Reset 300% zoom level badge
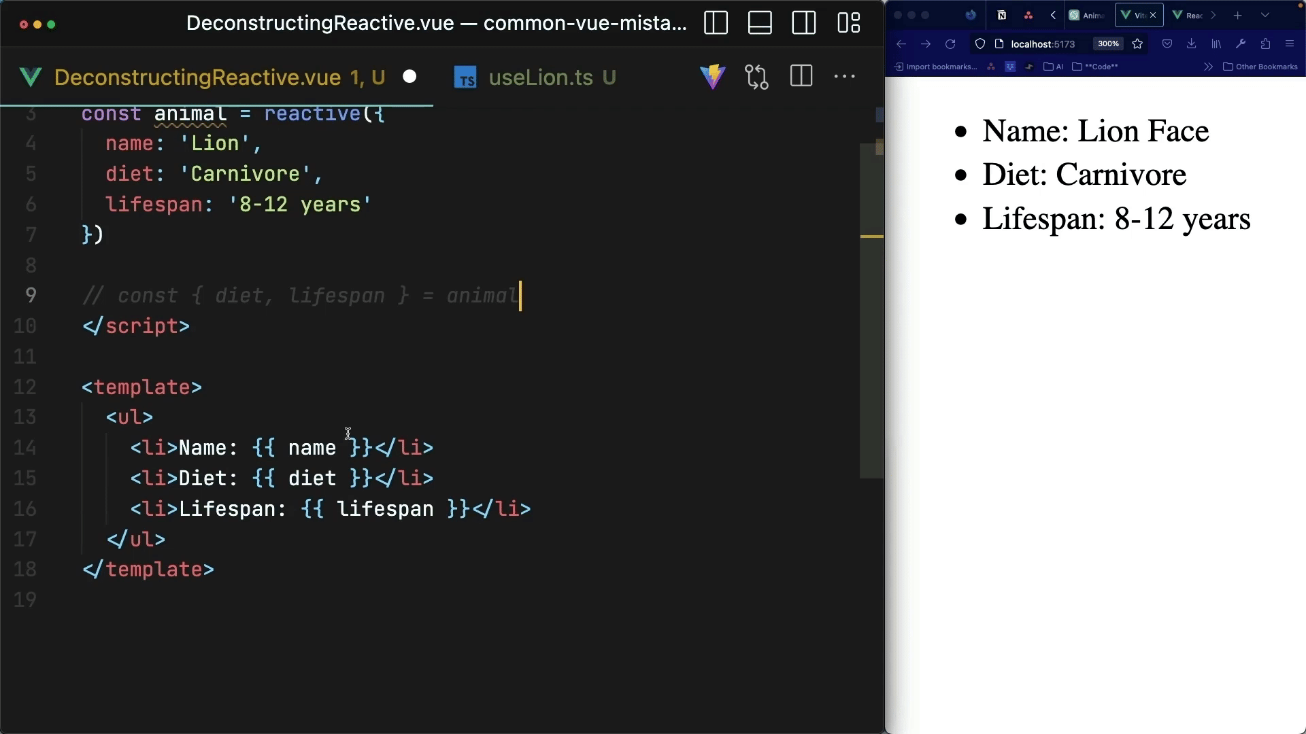 (x=1108, y=43)
